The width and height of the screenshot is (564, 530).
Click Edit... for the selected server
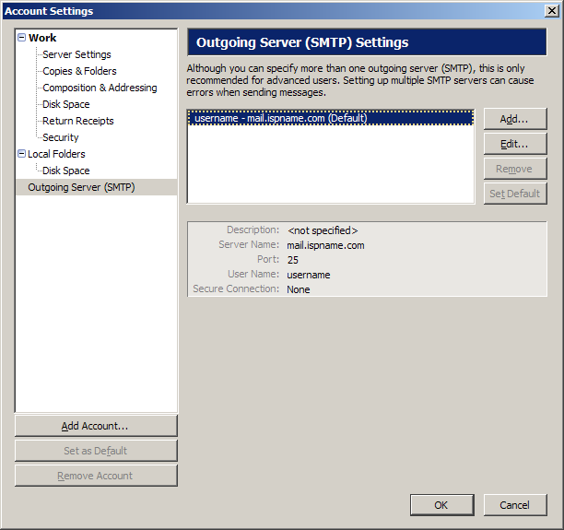pos(515,144)
